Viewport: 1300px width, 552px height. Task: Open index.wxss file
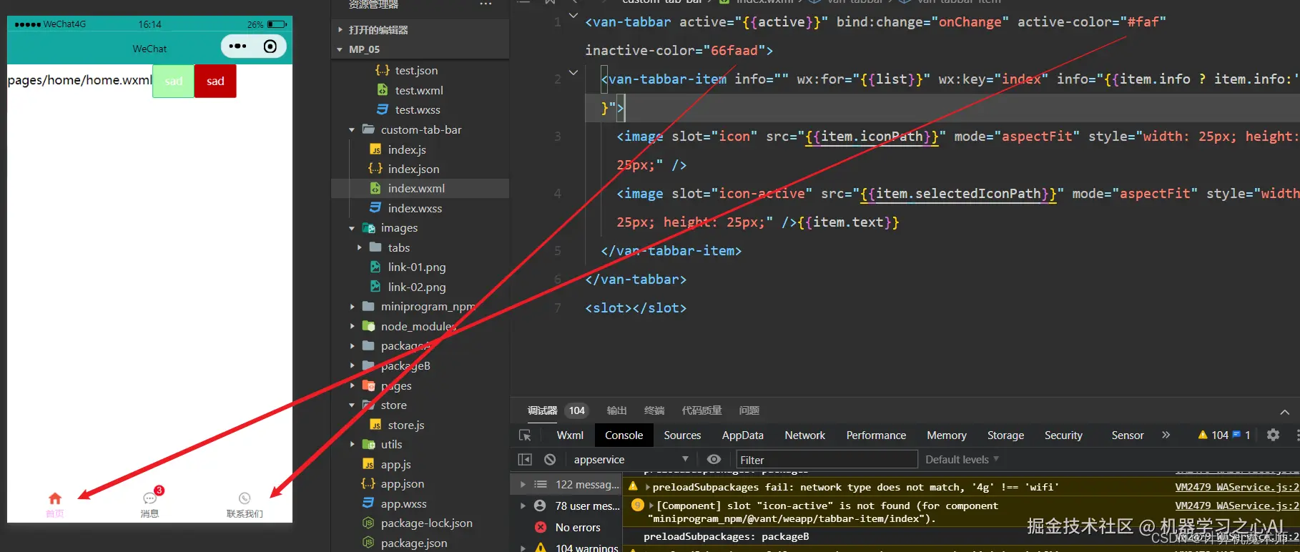pyautogui.click(x=415, y=208)
